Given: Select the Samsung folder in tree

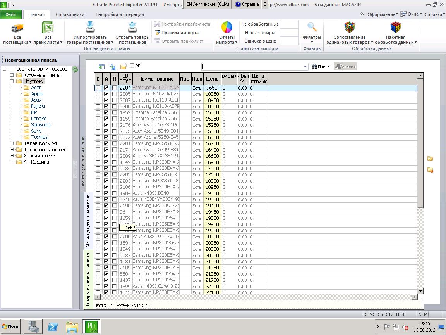Looking at the screenshot, I should pos(40,125).
